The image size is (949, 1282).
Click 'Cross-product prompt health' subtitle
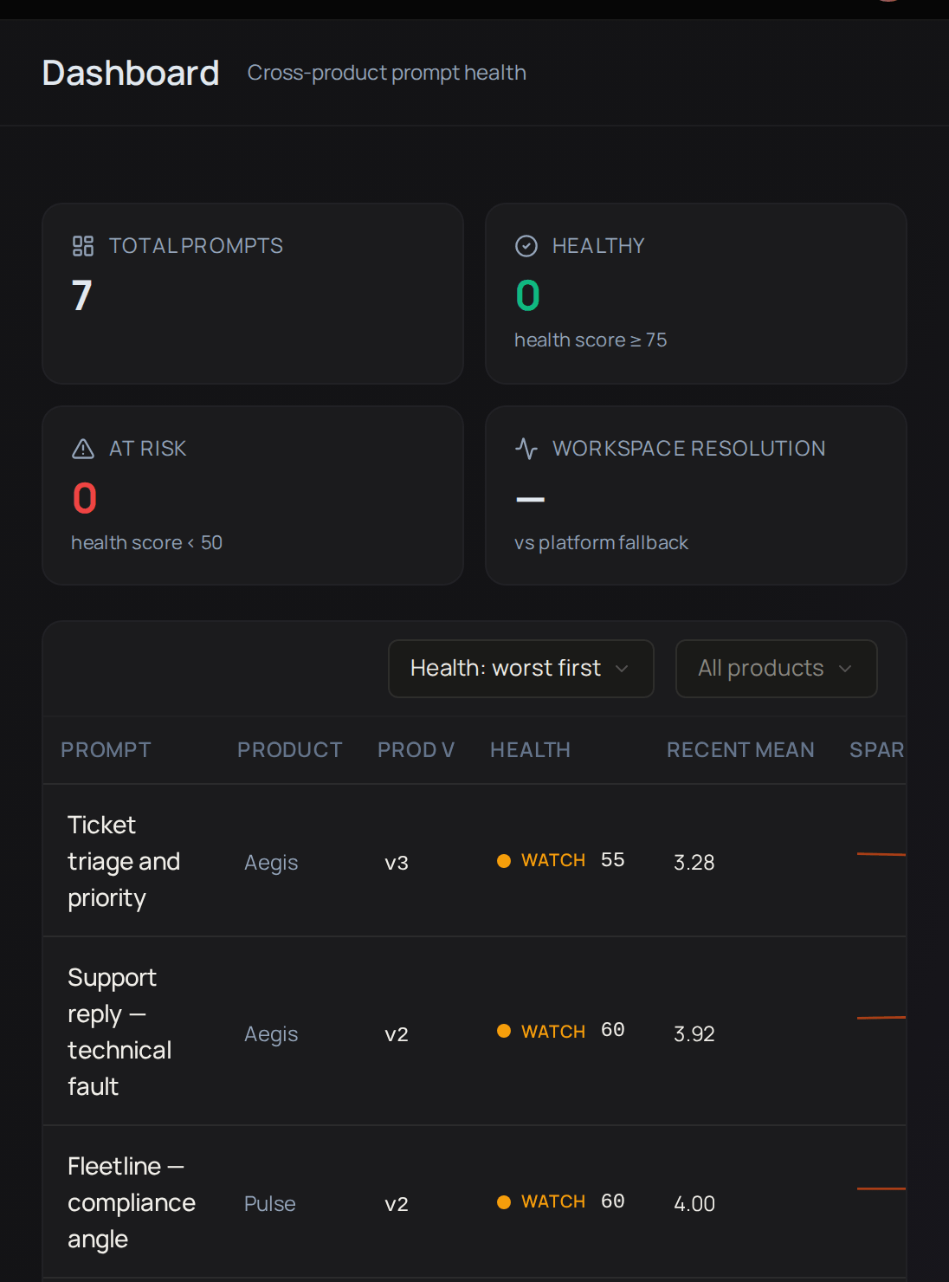pyautogui.click(x=387, y=73)
